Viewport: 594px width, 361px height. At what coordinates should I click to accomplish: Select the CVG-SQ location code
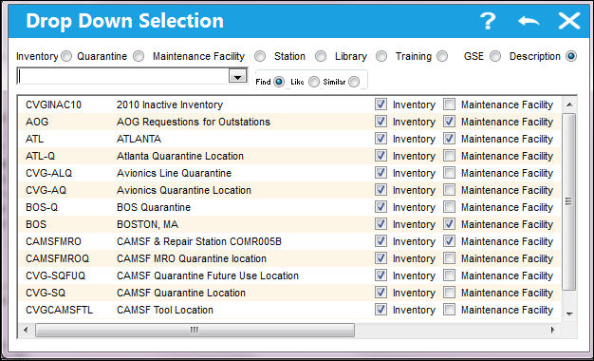46,293
